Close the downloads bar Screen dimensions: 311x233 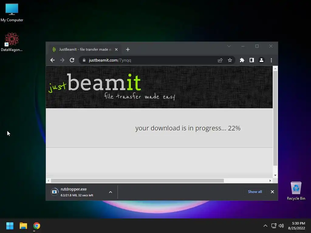pos(272,192)
